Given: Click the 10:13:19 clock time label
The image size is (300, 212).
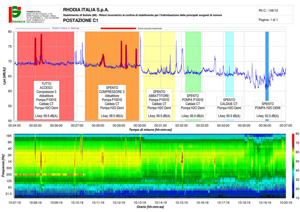Looking at the screenshot, I should pos(140,203).
